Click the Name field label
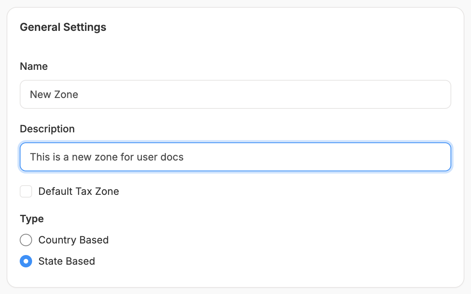Screen dimensions: 471x294 [x=34, y=66]
